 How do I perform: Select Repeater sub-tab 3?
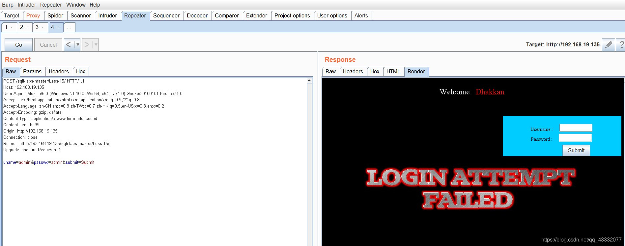coord(37,27)
